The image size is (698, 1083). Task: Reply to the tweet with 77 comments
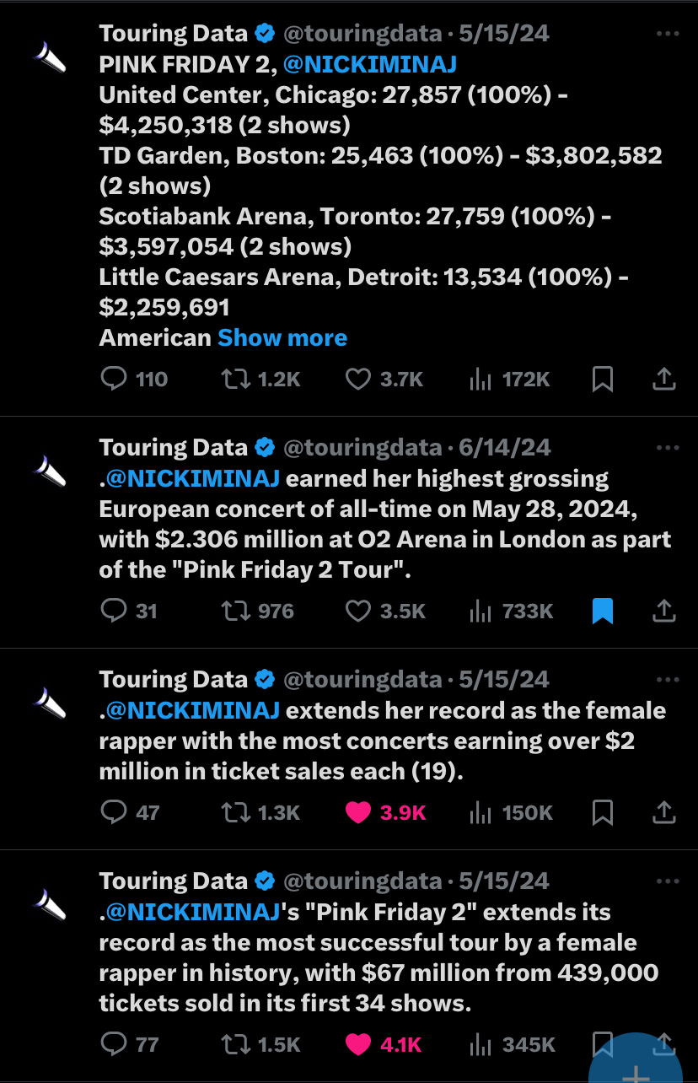pos(130,1044)
